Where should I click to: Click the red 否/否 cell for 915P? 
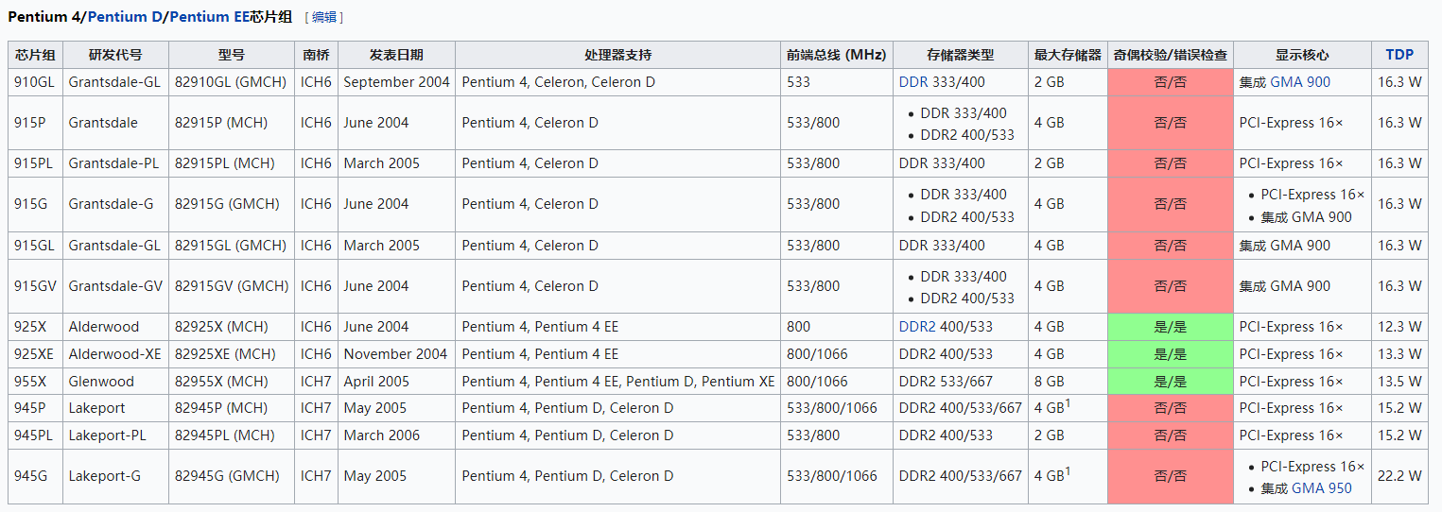click(x=1170, y=123)
